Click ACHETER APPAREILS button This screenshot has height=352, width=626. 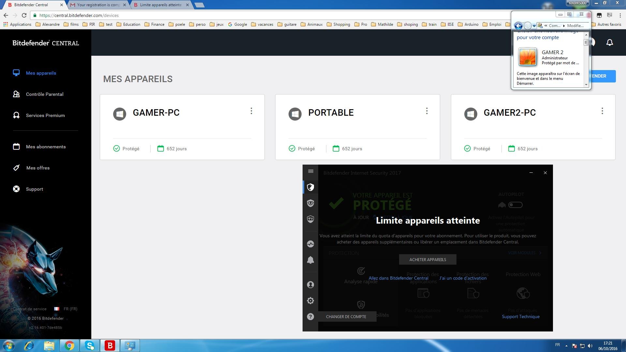click(x=427, y=259)
